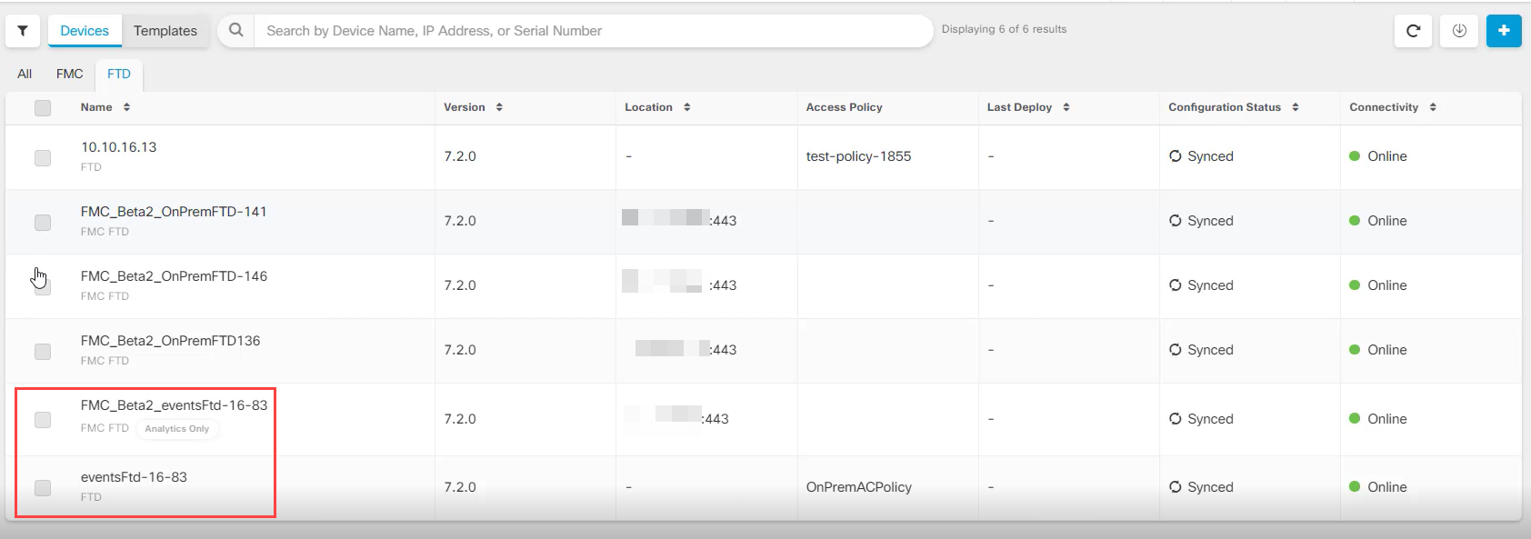Image resolution: width=1531 pixels, height=539 pixels.
Task: Open the filter funnel icon
Action: click(23, 31)
